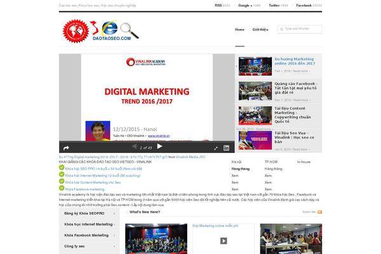Open the Facebook link in top bar
Viewport: 381px width, 254px height.
pyautogui.click(x=304, y=5)
